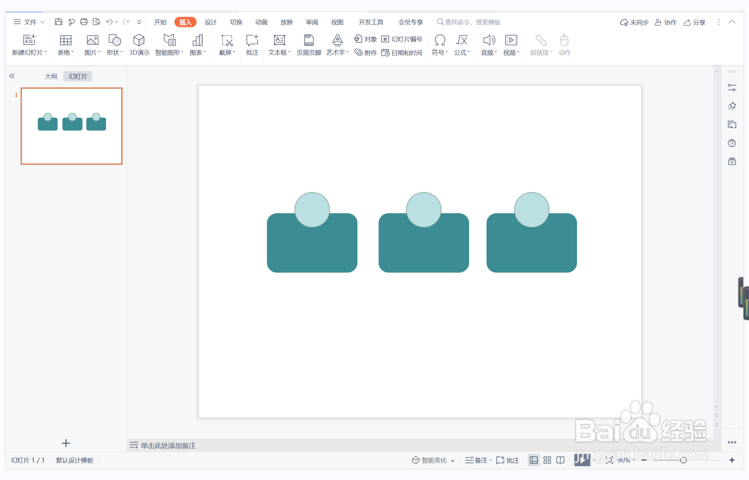The height and width of the screenshot is (480, 749).
Task: Switch to the 设计 ribbon tab
Action: coord(210,22)
